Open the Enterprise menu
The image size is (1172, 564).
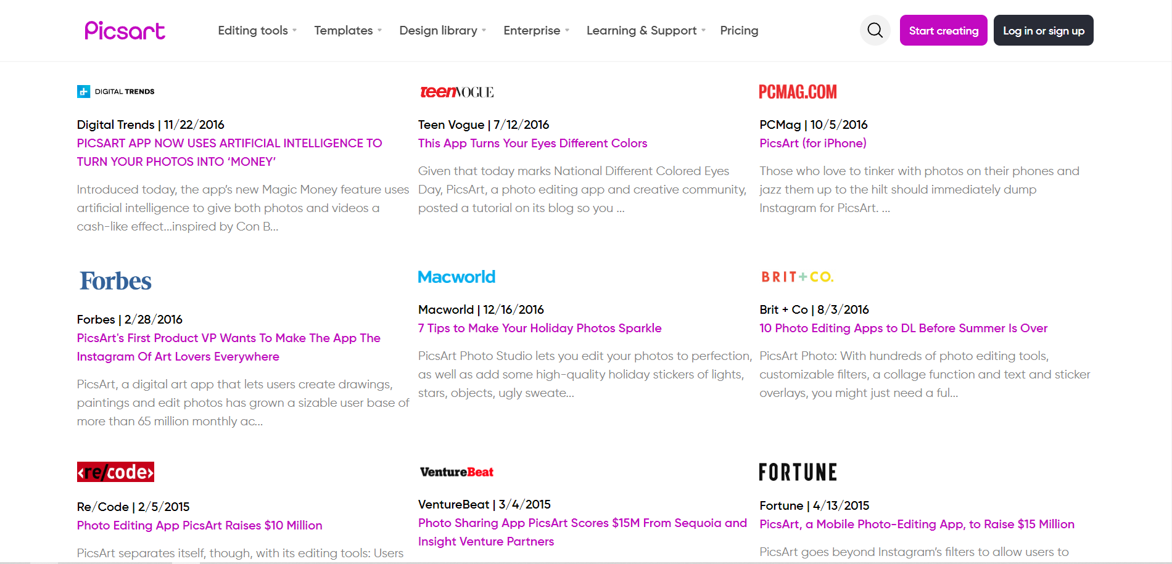click(536, 30)
